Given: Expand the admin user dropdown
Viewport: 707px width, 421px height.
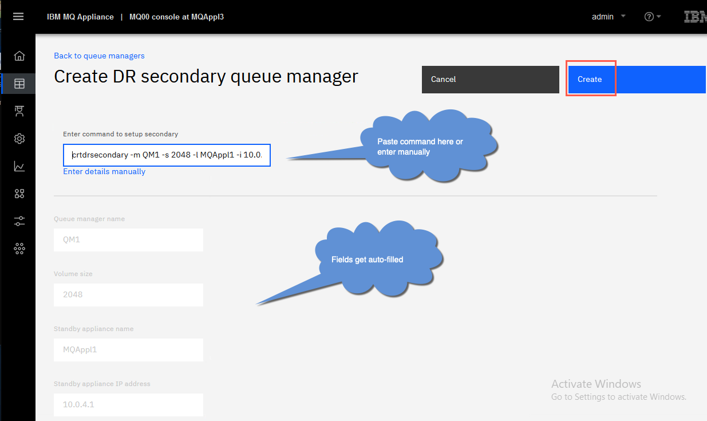Looking at the screenshot, I should [x=609, y=17].
